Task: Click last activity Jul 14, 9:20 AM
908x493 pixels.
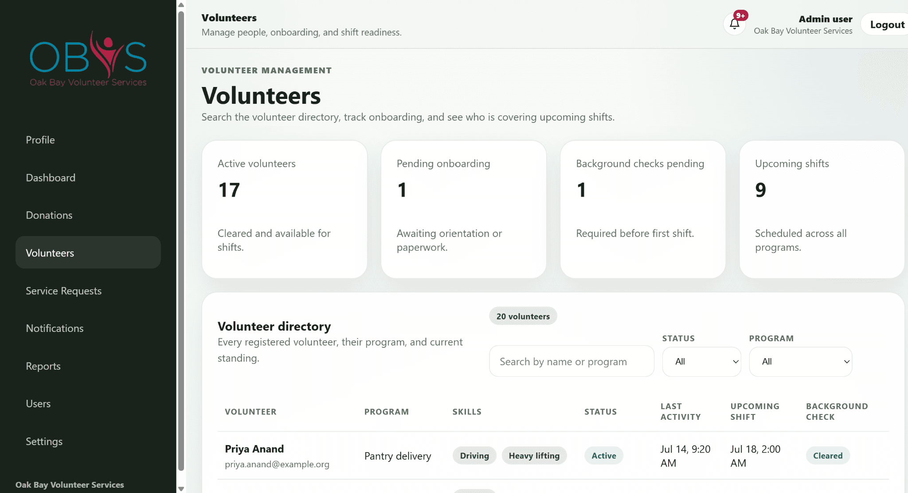Action: pyautogui.click(x=685, y=456)
